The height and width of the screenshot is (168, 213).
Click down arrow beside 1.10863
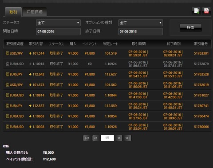point(30,116)
